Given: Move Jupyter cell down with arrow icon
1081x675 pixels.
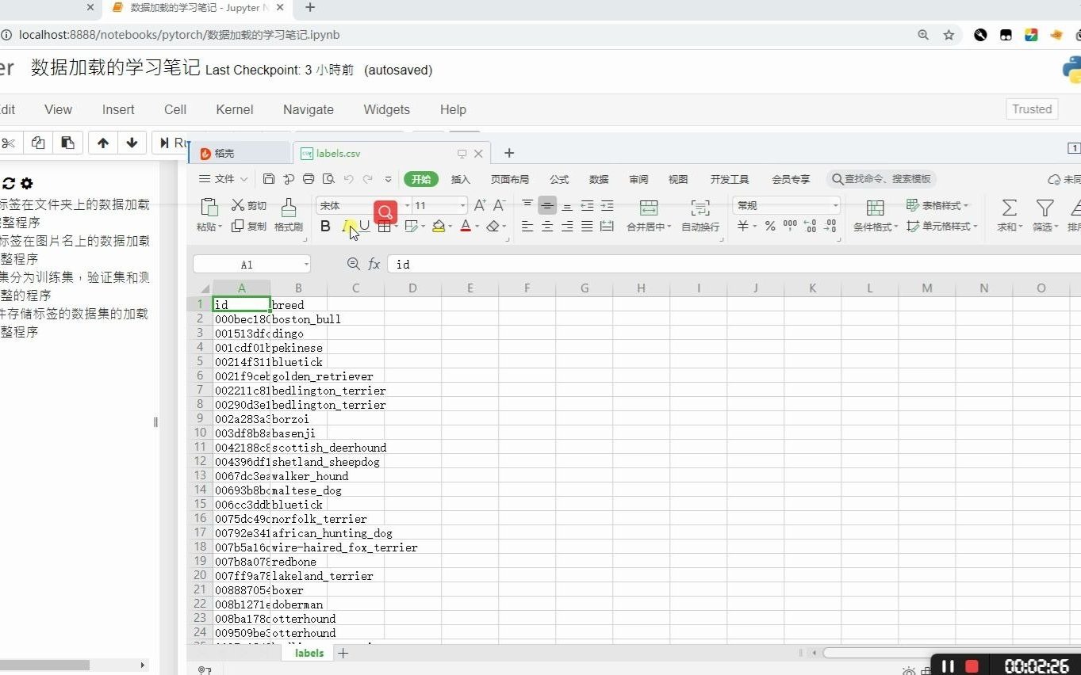Looking at the screenshot, I should coord(132,143).
